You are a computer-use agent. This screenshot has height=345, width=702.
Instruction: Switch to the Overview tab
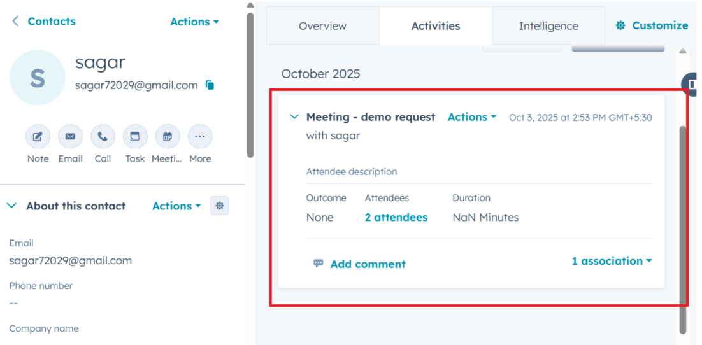pos(323,26)
